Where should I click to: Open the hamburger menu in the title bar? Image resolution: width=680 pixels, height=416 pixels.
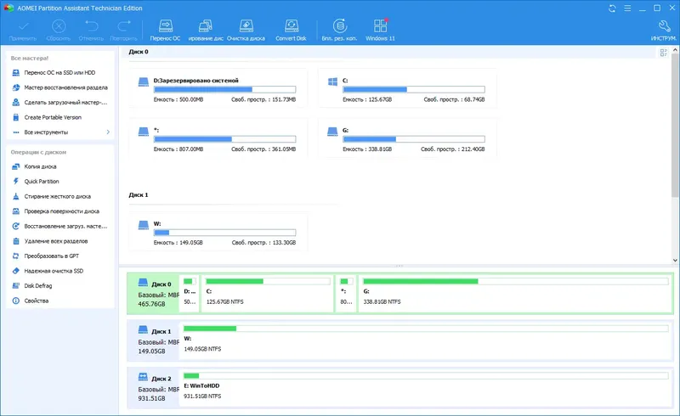(x=627, y=8)
